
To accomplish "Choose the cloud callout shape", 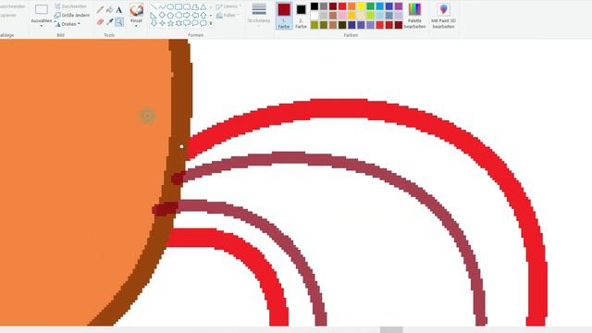I will pos(203,23).
